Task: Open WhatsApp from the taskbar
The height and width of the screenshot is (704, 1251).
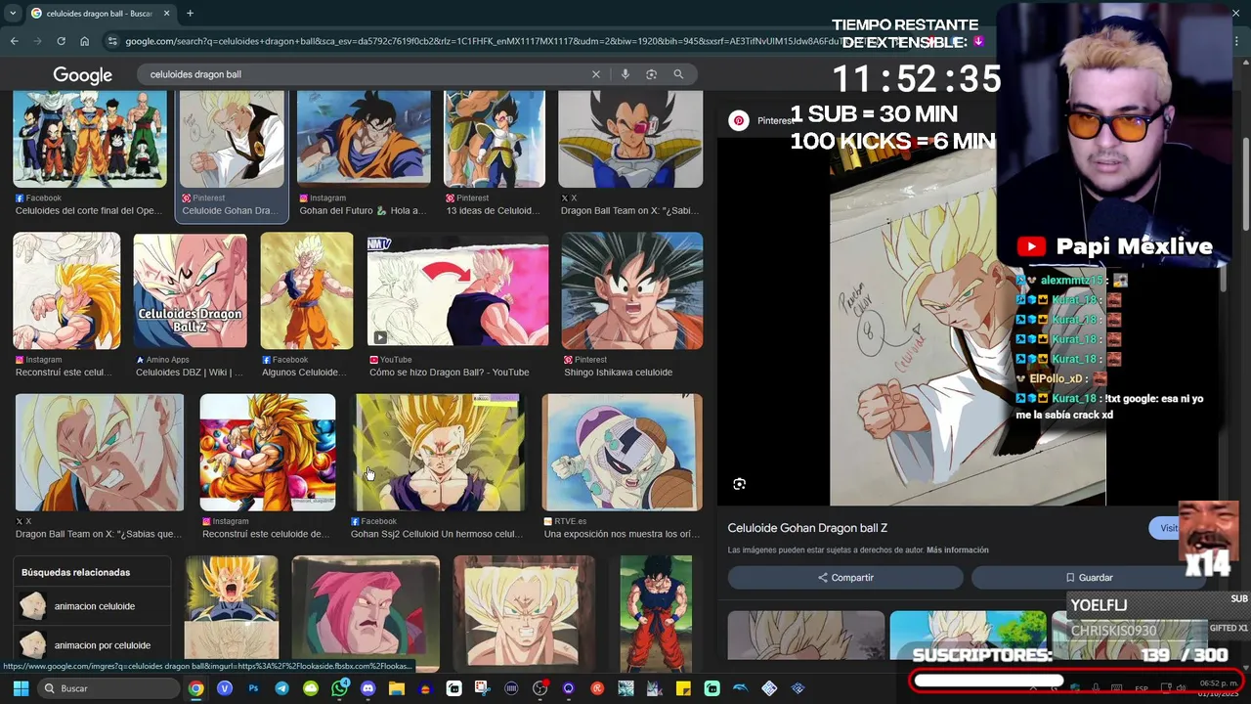Action: click(339, 688)
